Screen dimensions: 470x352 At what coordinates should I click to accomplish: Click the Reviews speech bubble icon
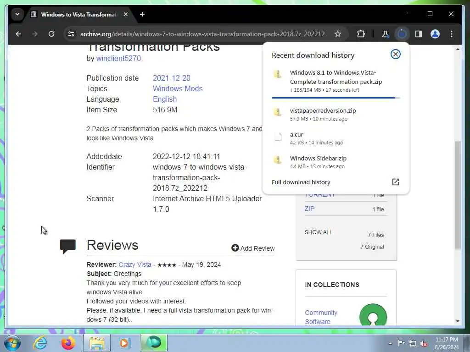68,246
